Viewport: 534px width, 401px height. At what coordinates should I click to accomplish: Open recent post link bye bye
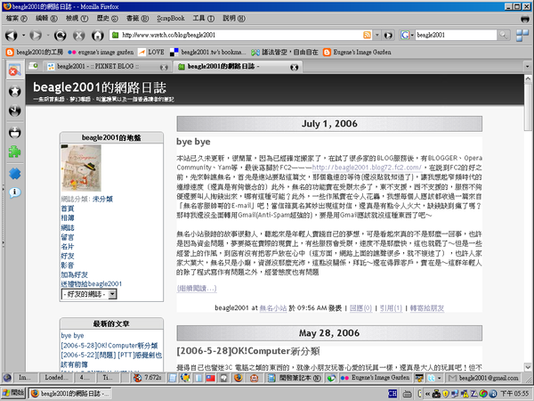(72, 336)
